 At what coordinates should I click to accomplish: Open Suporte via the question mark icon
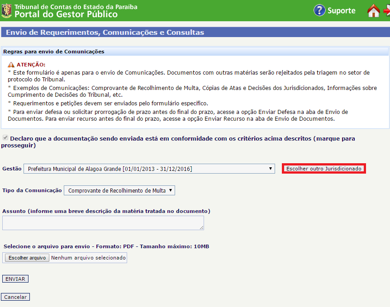point(319,10)
